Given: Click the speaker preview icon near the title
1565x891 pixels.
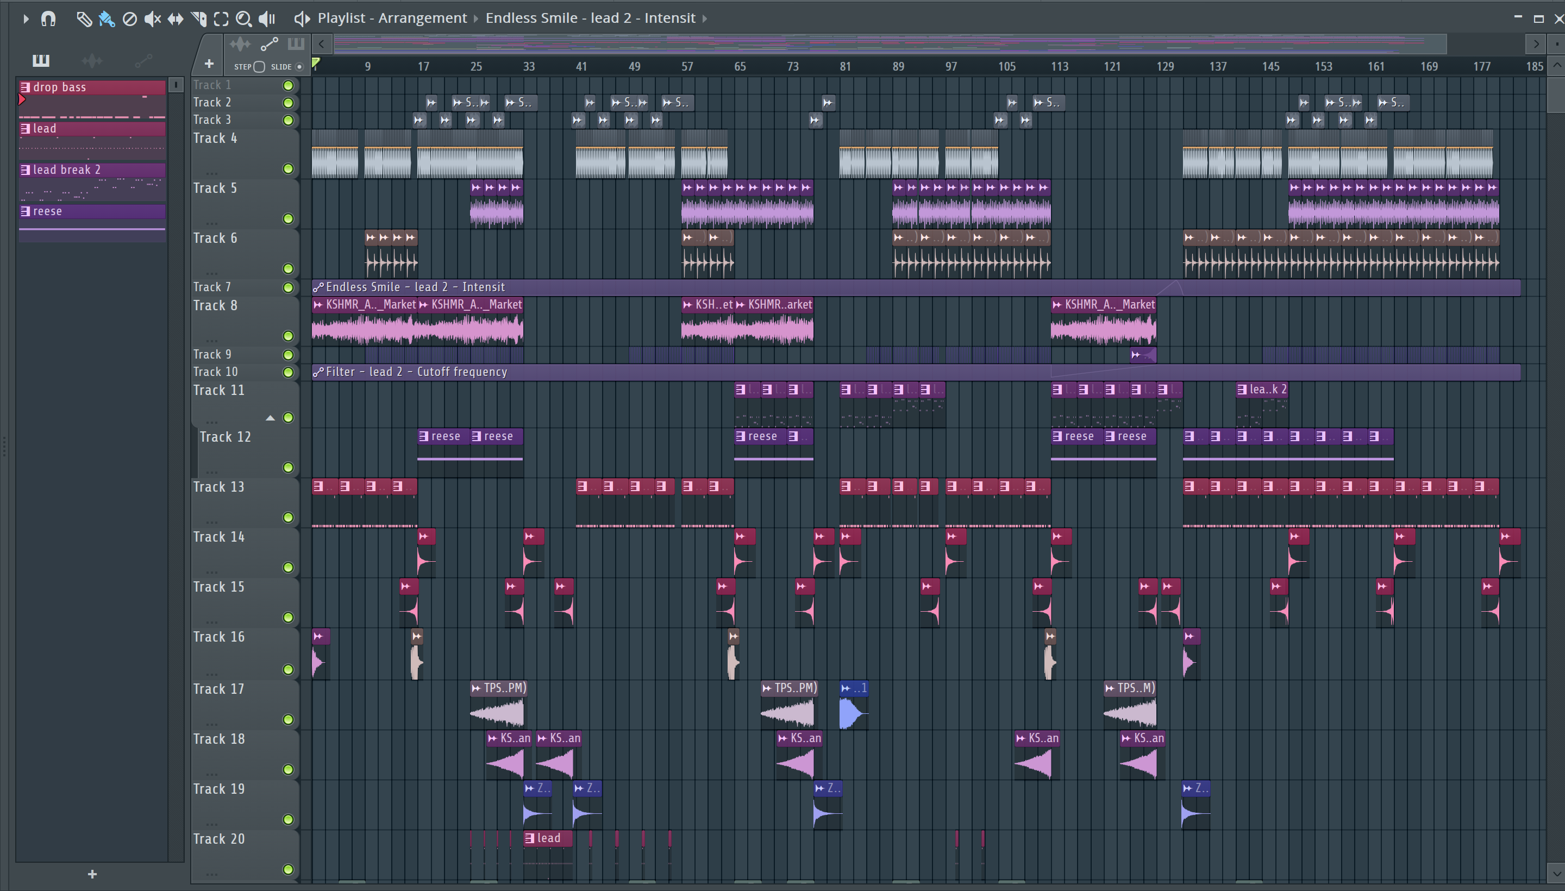Looking at the screenshot, I should 301,18.
